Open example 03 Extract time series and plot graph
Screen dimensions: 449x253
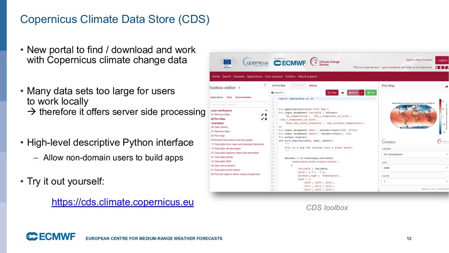pyautogui.click(x=232, y=140)
